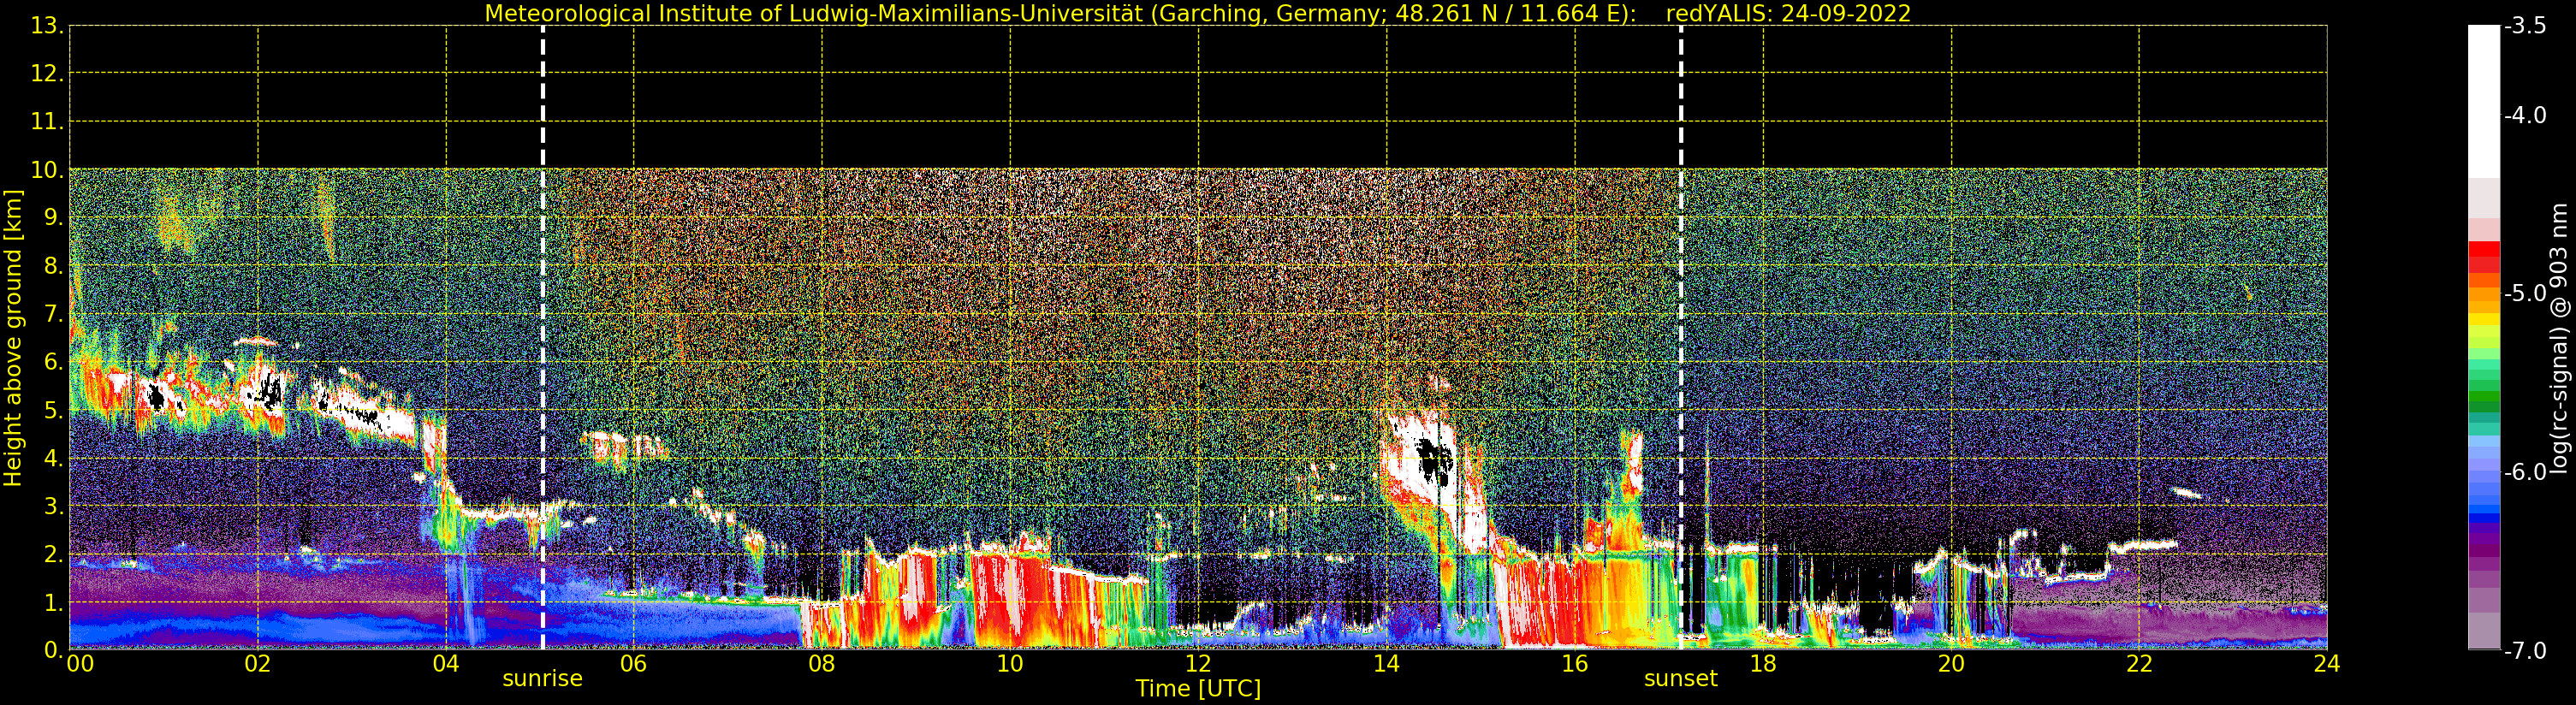Image resolution: width=2576 pixels, height=705 pixels.
Task: Click the time axis tick label 16
Action: (1575, 664)
